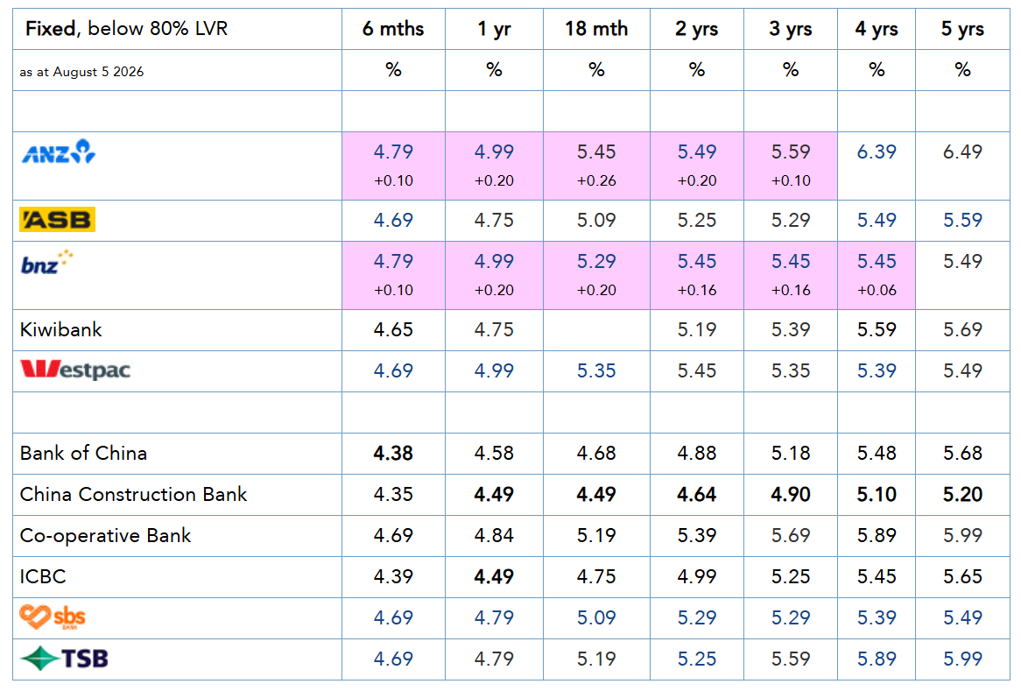The height and width of the screenshot is (691, 1021).
Task: Click ICBC 5 yrs rate 5.65
Action: (x=962, y=576)
